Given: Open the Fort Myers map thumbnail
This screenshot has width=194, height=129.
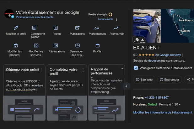Looking at the screenshot, I should [177, 26].
